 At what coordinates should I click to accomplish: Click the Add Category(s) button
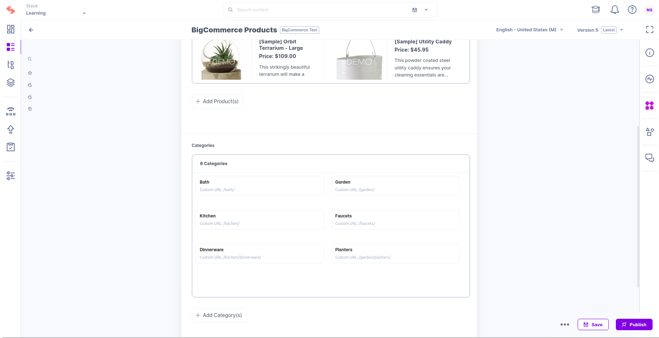tap(219, 315)
